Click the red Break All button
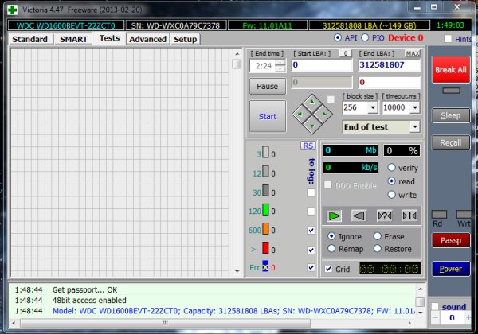 pos(451,70)
